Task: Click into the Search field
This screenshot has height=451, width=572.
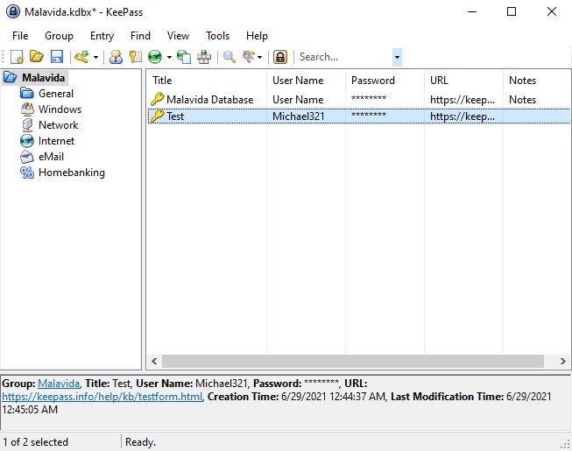Action: pyautogui.click(x=344, y=57)
